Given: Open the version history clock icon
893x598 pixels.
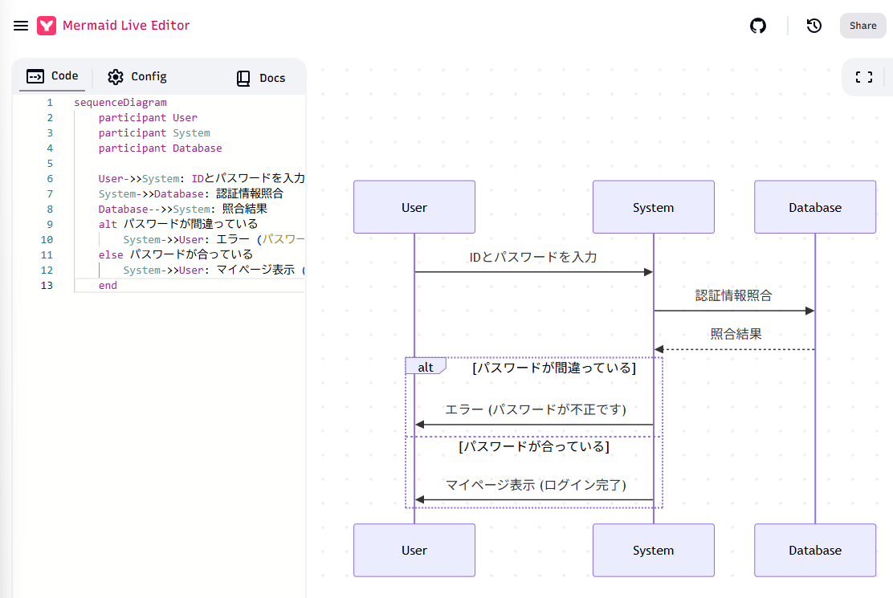Looking at the screenshot, I should coord(814,26).
